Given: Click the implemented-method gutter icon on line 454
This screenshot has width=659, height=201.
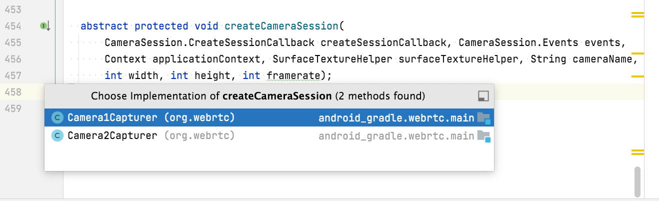Looking at the screenshot, I should coord(45,26).
